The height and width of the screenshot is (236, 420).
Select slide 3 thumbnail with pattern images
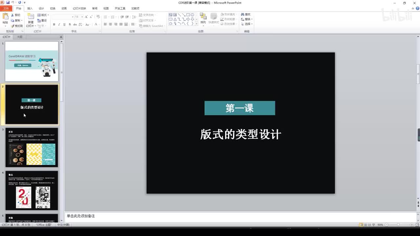coord(32,147)
